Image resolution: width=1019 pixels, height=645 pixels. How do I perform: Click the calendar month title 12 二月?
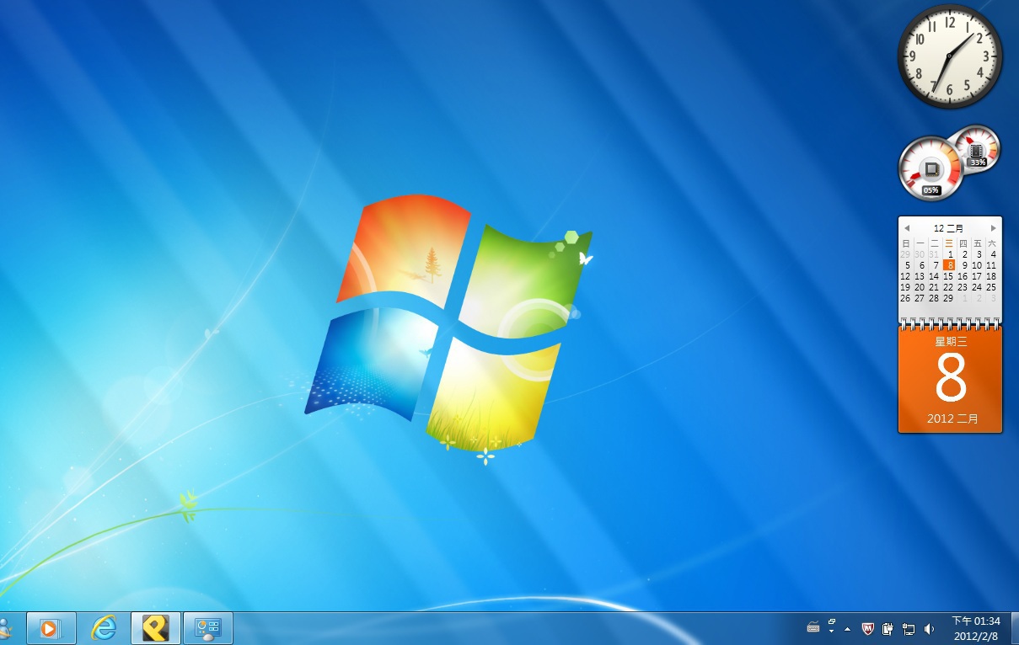949,228
